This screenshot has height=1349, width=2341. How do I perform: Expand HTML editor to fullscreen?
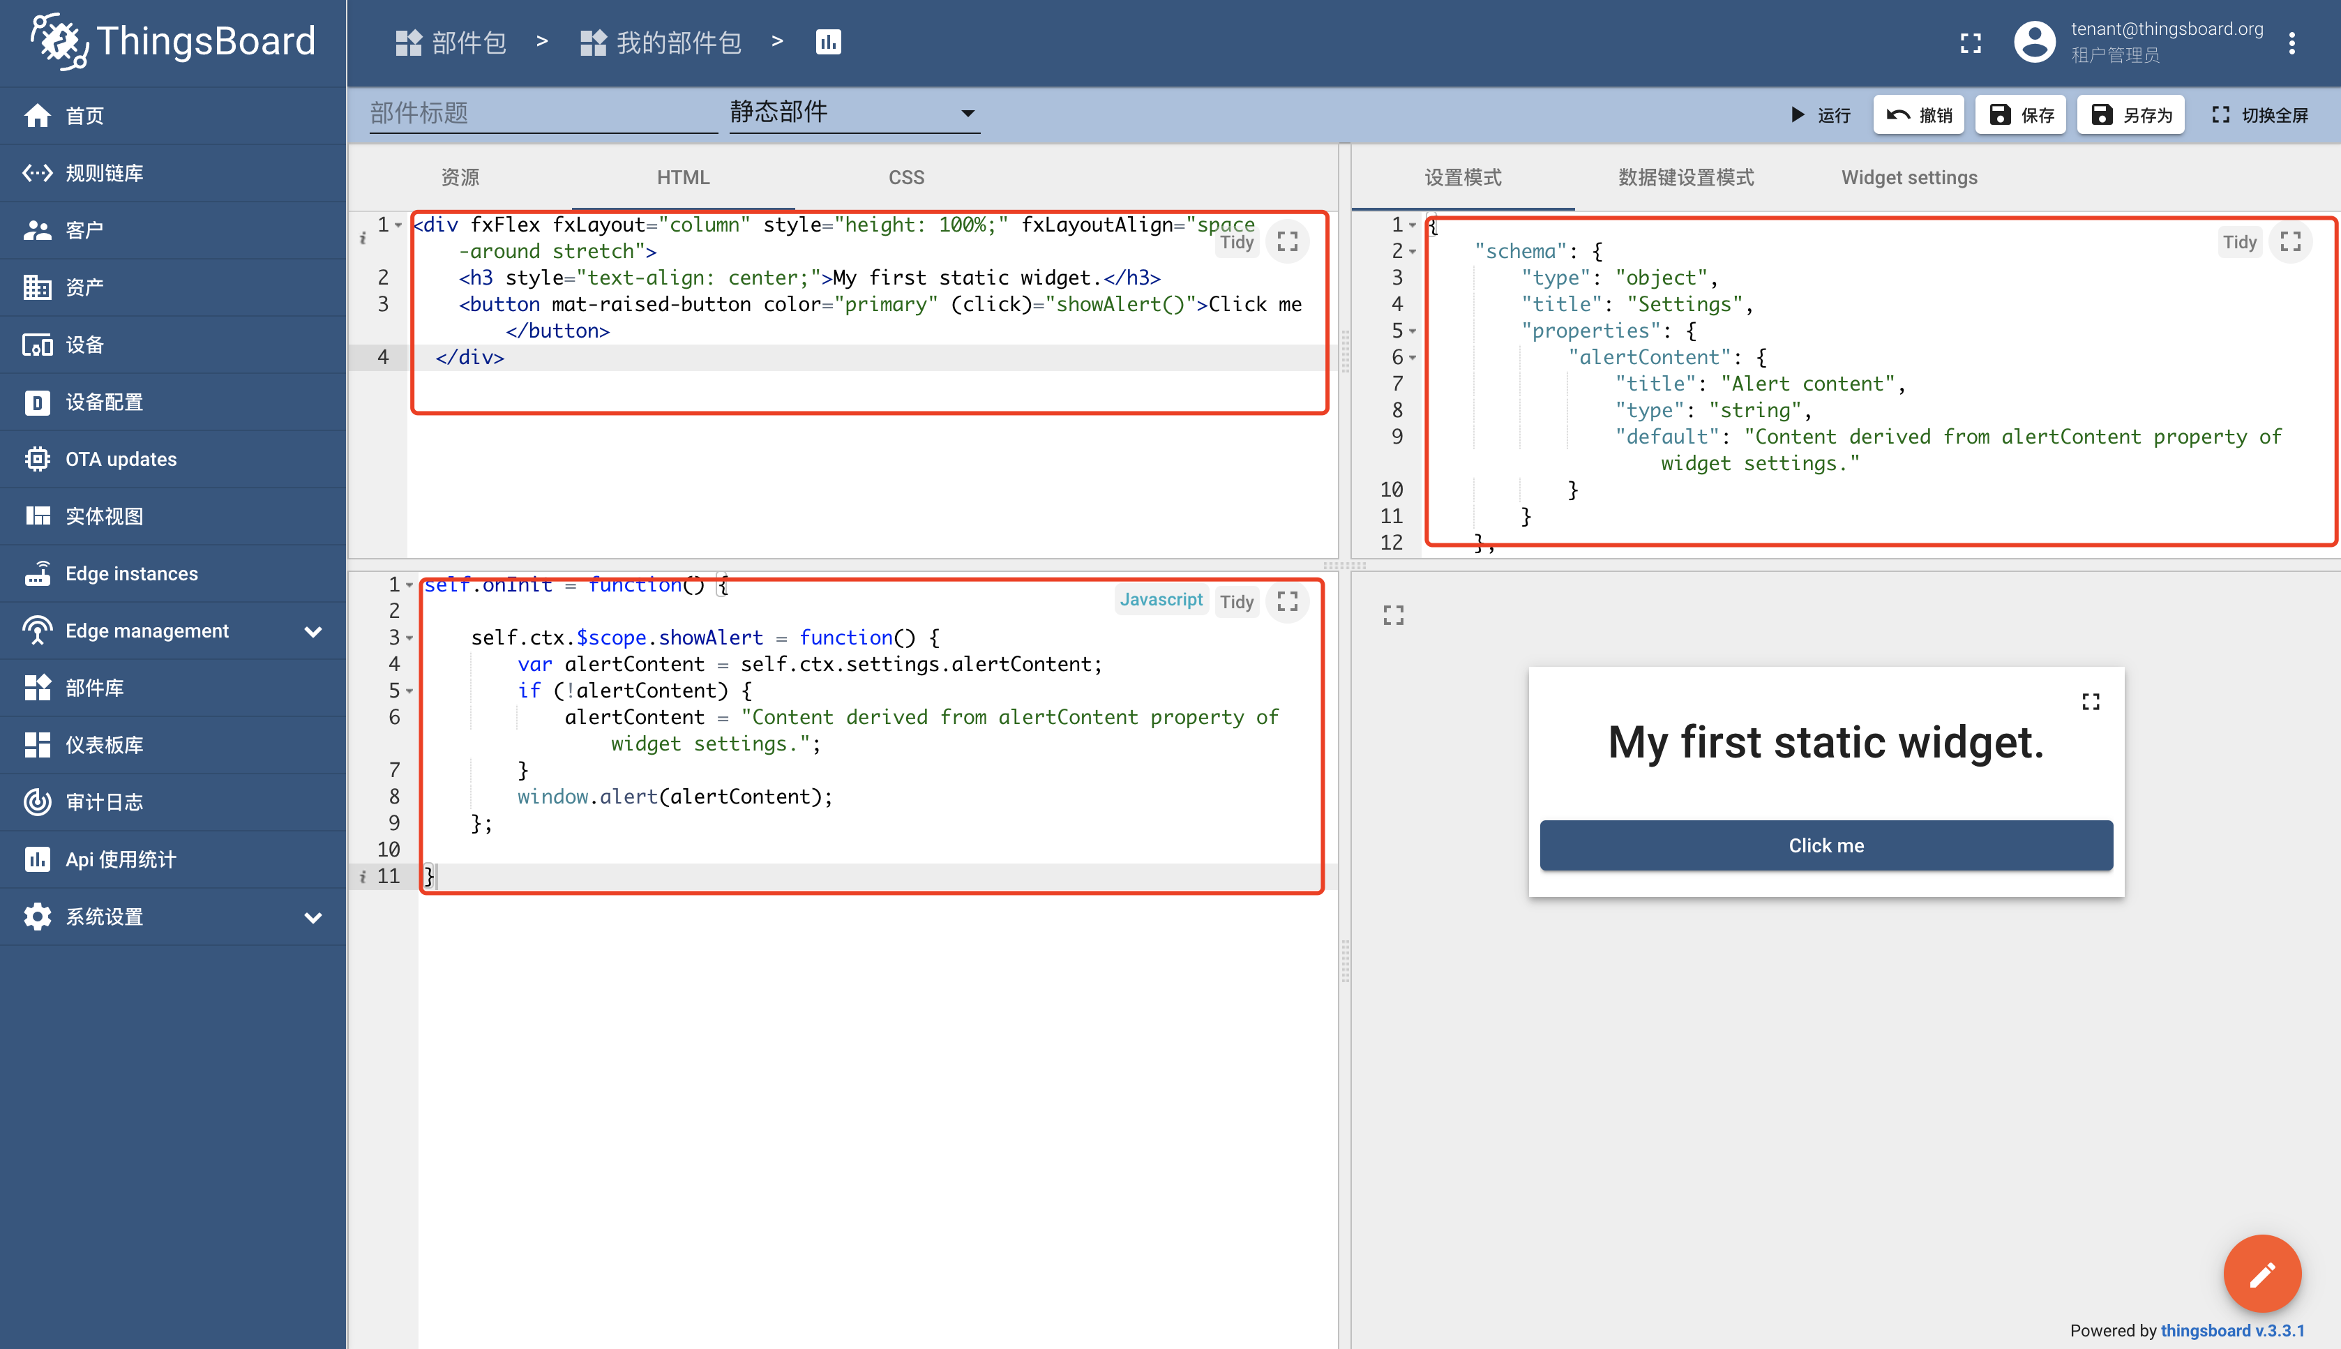[1288, 242]
